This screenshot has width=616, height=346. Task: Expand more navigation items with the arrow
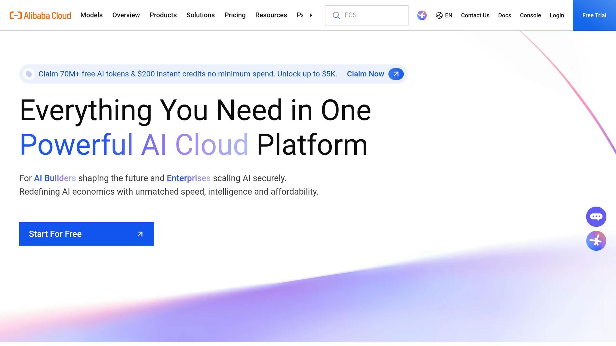(311, 15)
